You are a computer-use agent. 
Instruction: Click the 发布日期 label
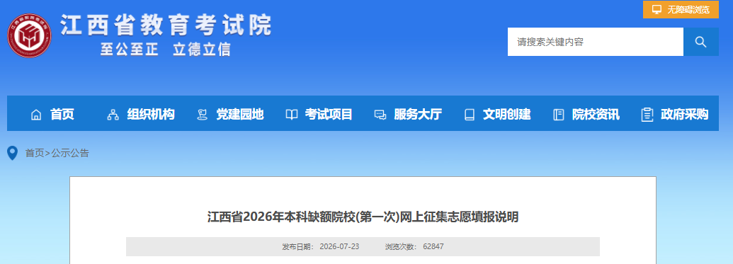click(297, 246)
